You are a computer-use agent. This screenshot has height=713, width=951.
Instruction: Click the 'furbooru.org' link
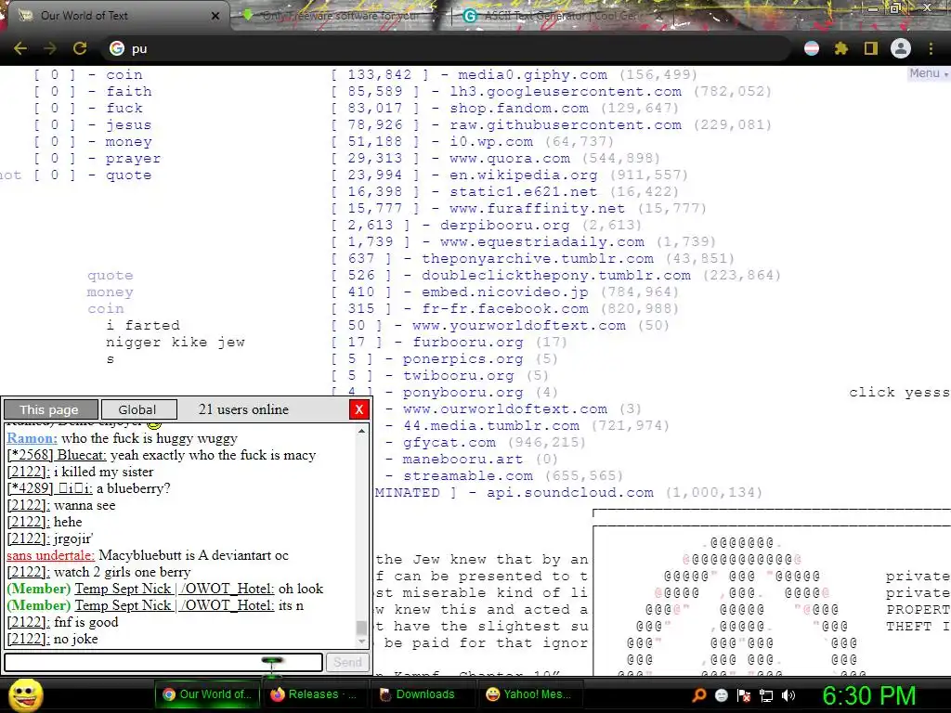468,342
